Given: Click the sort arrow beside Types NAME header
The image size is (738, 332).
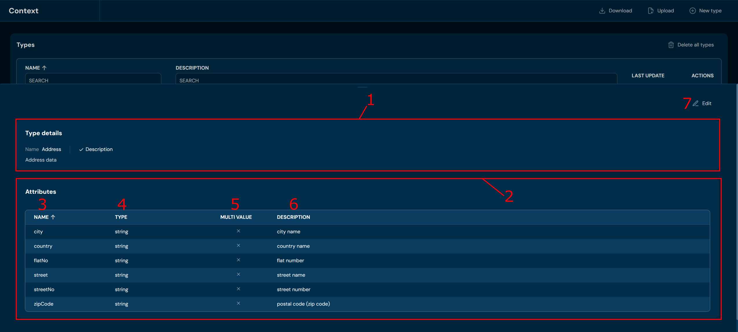Looking at the screenshot, I should pos(44,68).
